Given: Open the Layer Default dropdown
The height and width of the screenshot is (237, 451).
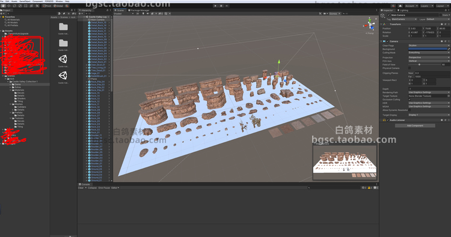Looking at the screenshot, I should (438, 19).
